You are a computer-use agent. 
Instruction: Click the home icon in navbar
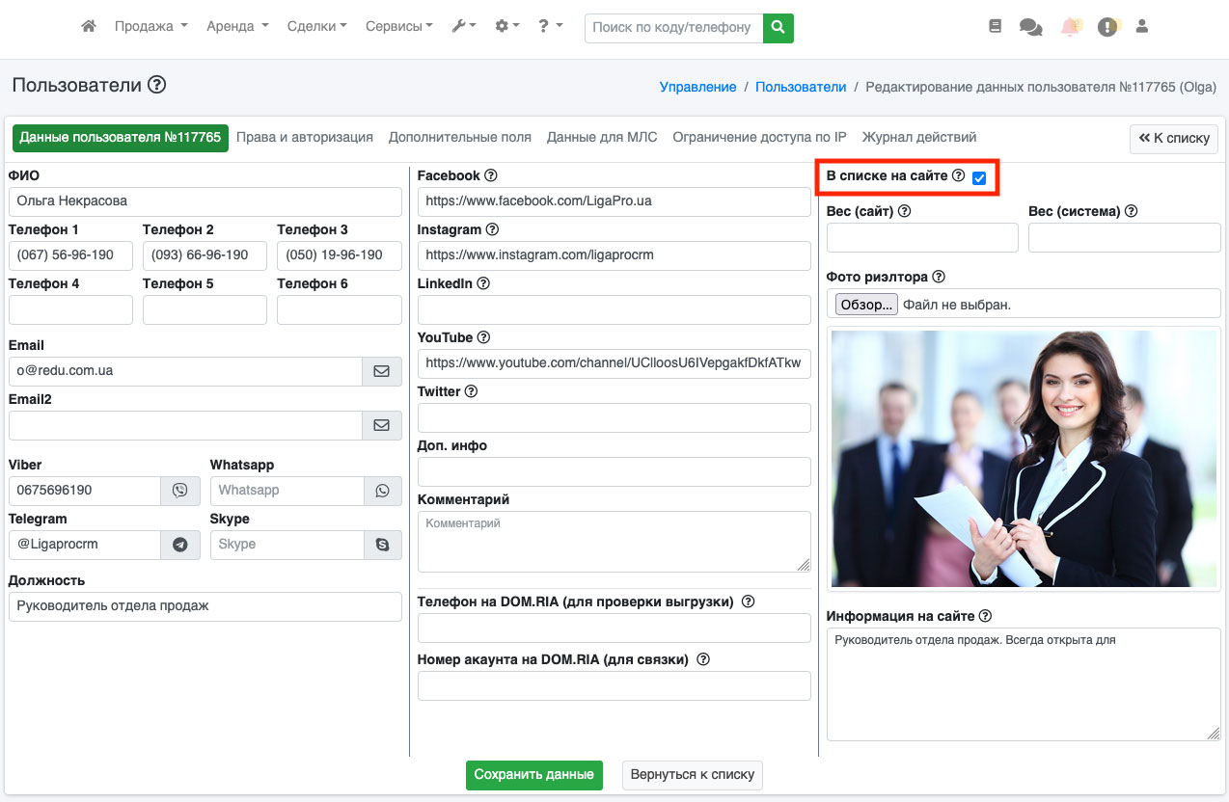click(x=89, y=27)
